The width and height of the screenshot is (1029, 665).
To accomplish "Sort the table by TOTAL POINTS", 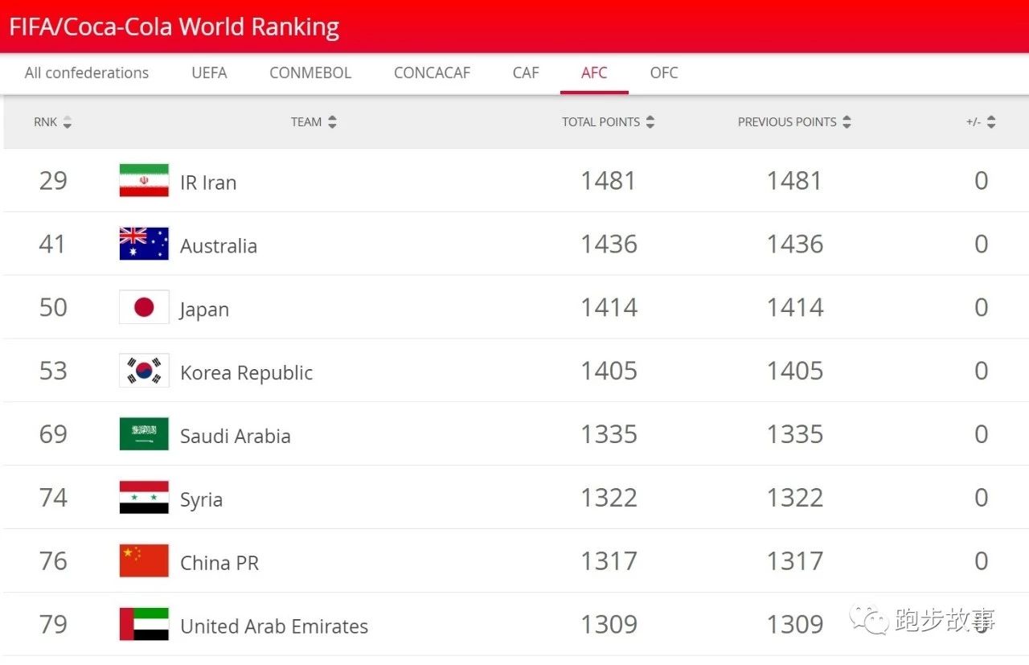I will pos(651,122).
